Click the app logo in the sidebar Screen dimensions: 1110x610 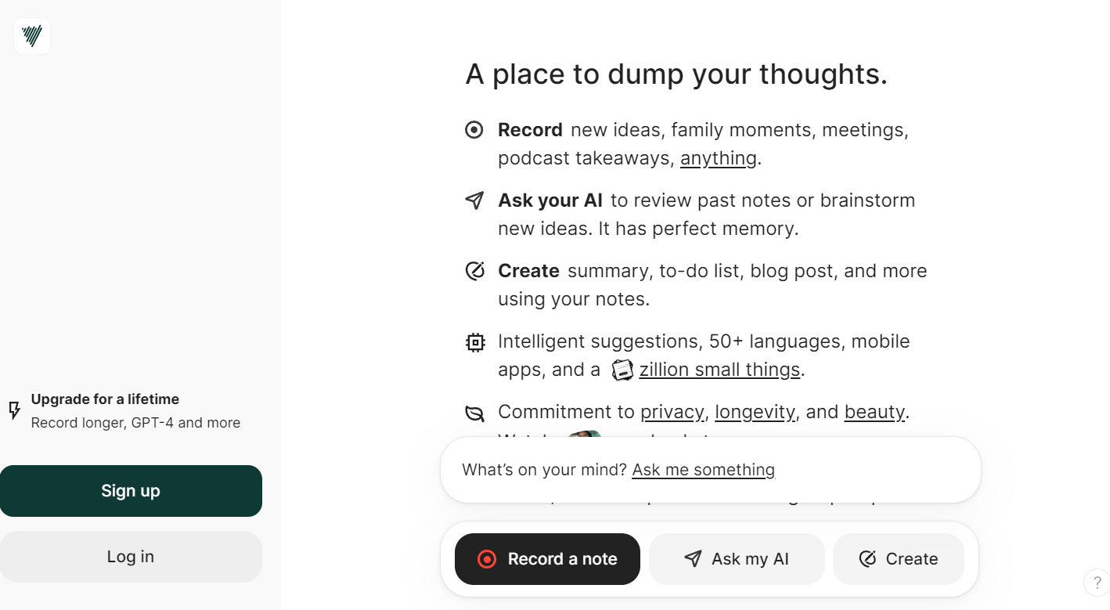(32, 36)
